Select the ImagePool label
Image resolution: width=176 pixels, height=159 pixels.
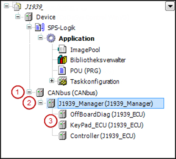coord(85,50)
